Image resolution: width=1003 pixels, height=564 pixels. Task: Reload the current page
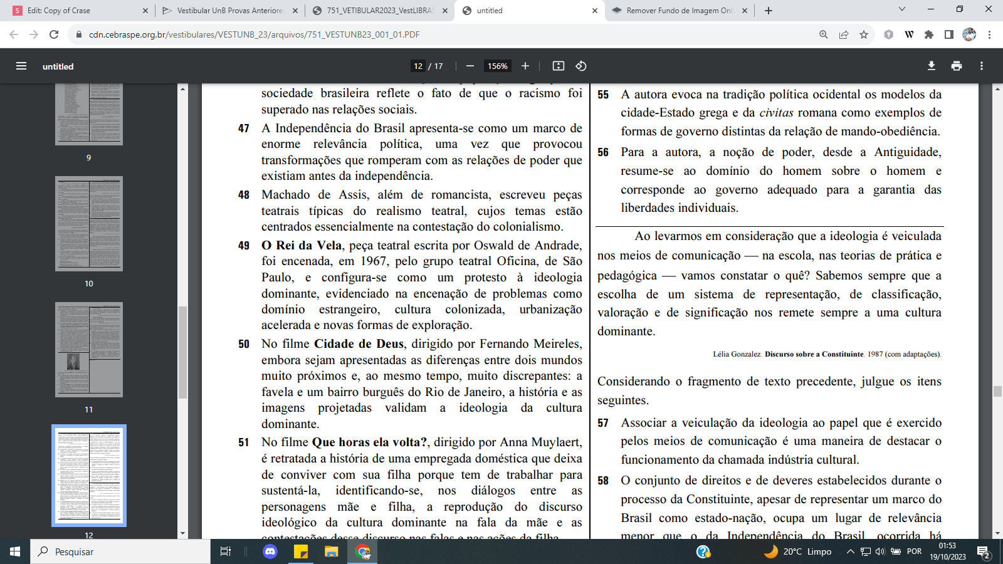[54, 34]
